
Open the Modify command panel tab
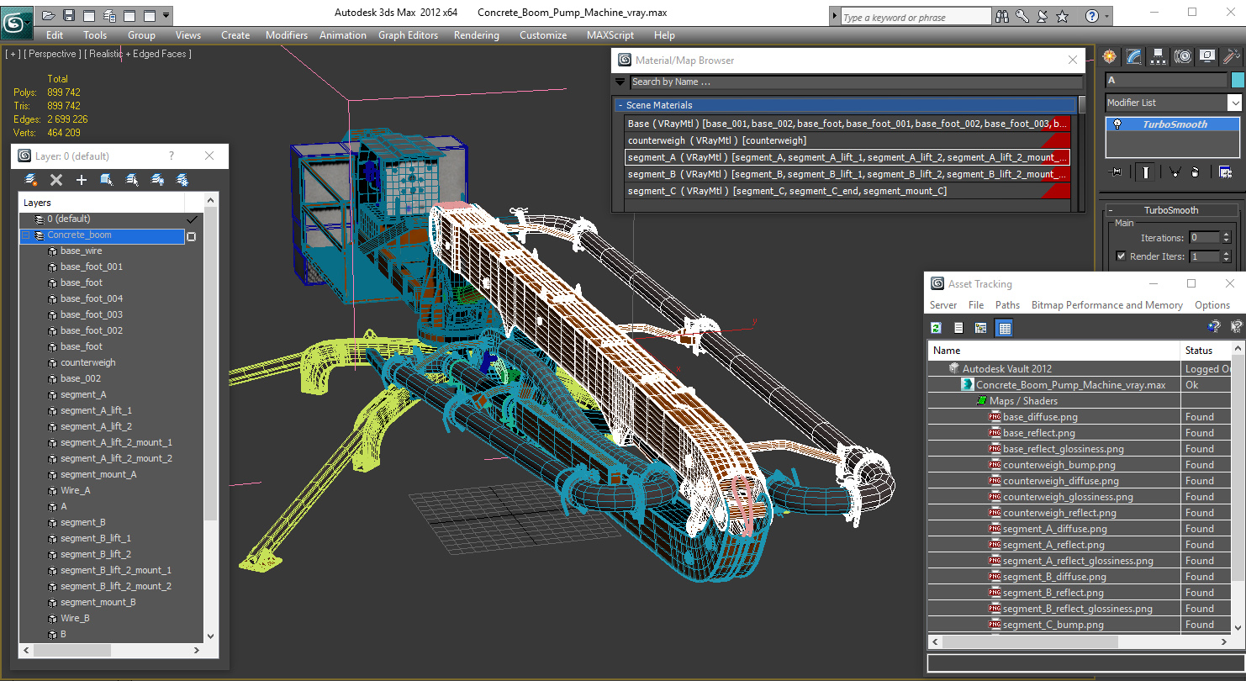(x=1134, y=56)
